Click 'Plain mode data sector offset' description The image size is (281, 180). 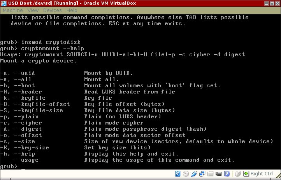[x=135, y=135]
